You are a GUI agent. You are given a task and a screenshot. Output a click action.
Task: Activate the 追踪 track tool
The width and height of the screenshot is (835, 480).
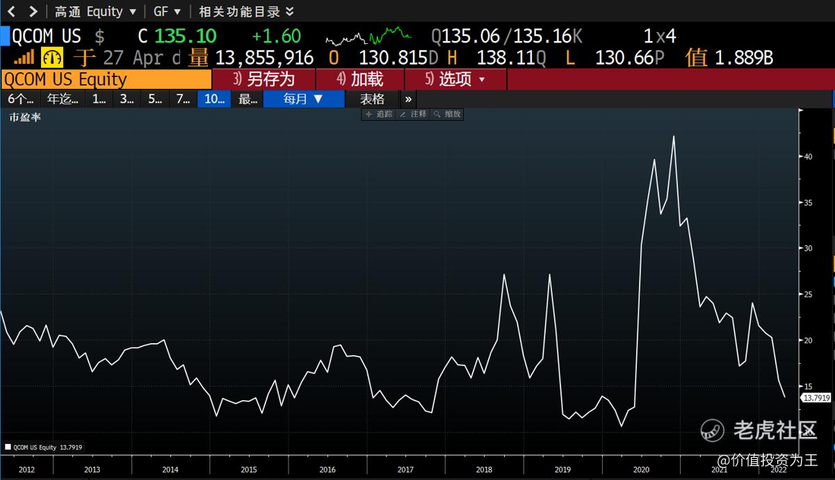[378, 114]
